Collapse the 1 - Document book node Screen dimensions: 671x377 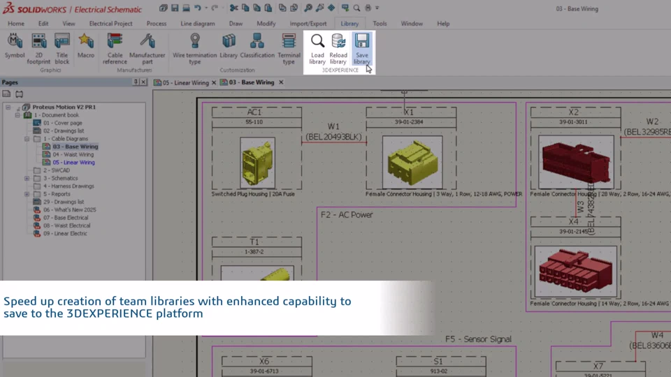click(17, 115)
